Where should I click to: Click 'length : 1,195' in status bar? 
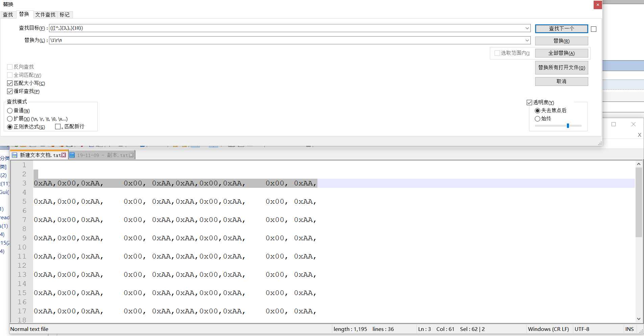click(350, 329)
